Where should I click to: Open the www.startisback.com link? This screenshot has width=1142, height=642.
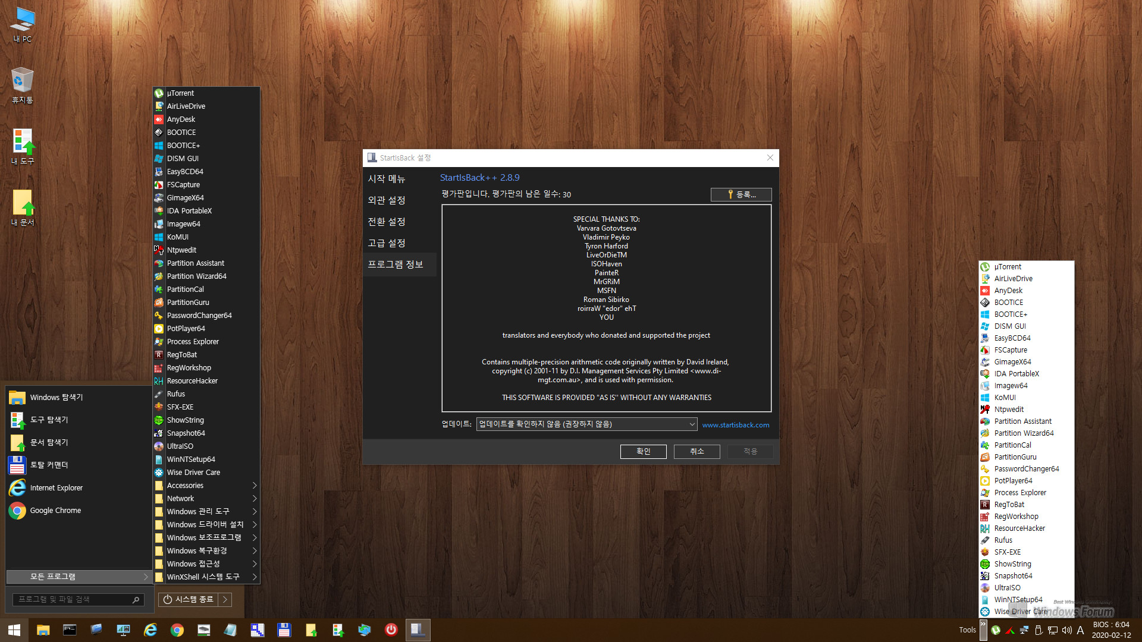[736, 425]
